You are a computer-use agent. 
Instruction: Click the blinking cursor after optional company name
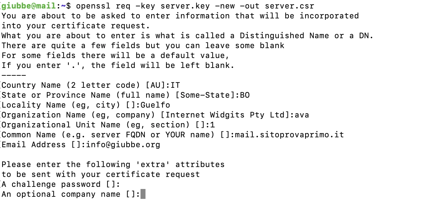[x=143, y=194]
